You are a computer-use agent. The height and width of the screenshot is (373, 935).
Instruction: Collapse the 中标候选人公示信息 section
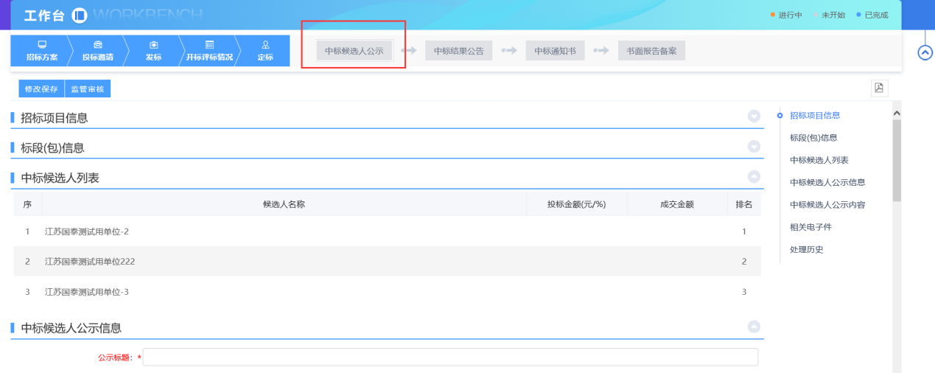[754, 327]
